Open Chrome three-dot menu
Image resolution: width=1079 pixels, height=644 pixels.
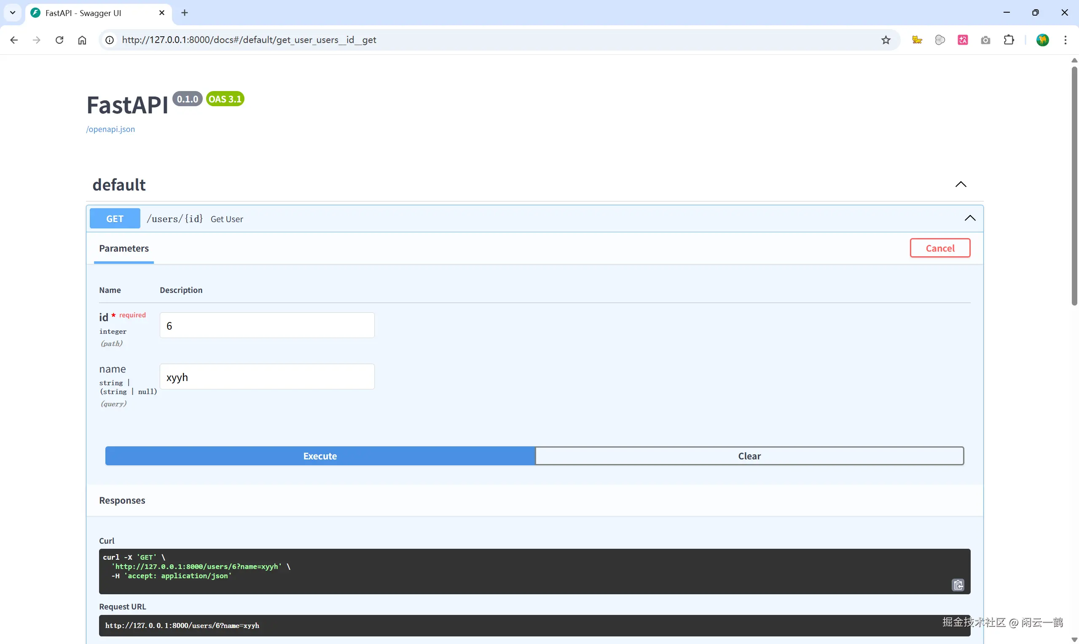click(1066, 40)
